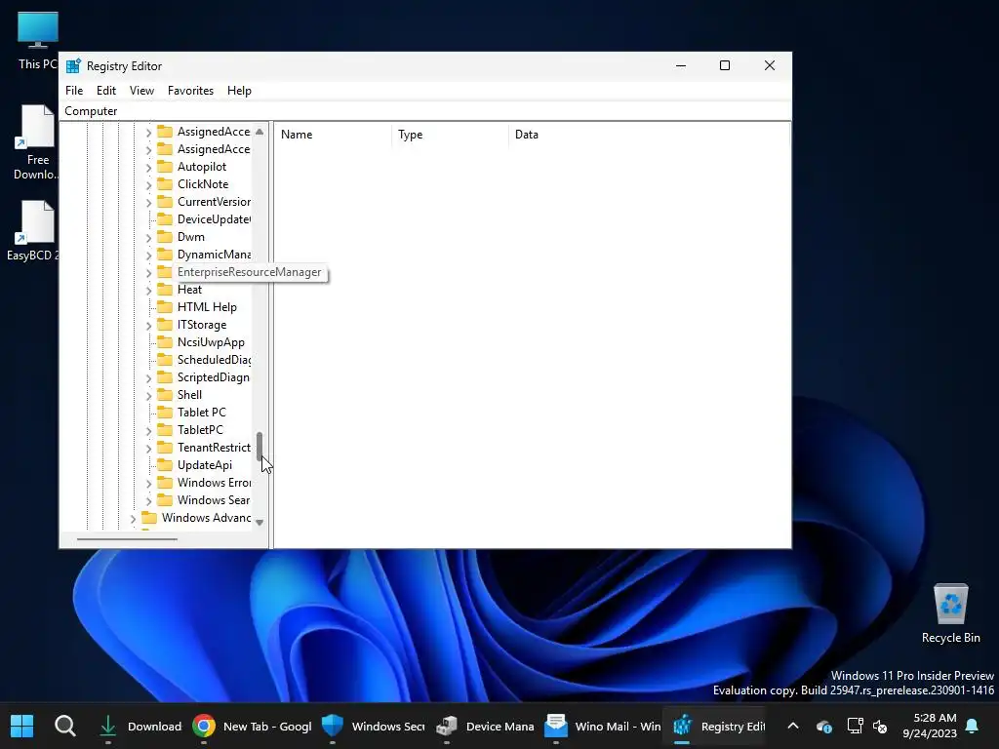The image size is (999, 749).
Task: Expand the Heat key
Action: pos(148,291)
